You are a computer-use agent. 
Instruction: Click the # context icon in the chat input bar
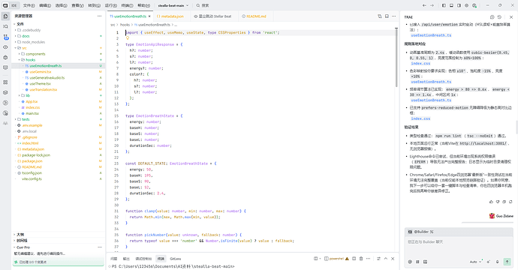pyautogui.click(x=417, y=262)
